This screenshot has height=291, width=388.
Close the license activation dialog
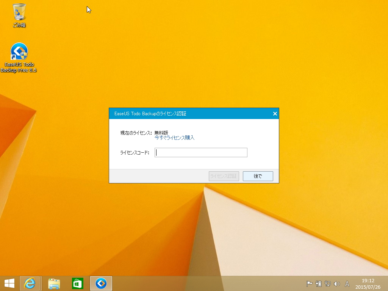(275, 113)
